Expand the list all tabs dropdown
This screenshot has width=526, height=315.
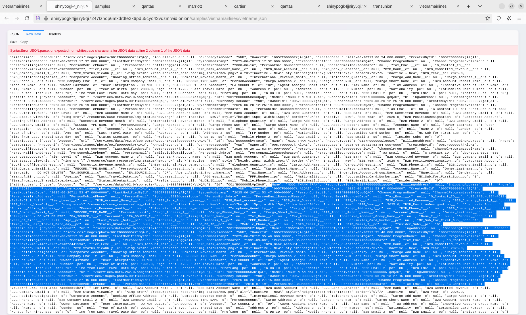[480, 6]
